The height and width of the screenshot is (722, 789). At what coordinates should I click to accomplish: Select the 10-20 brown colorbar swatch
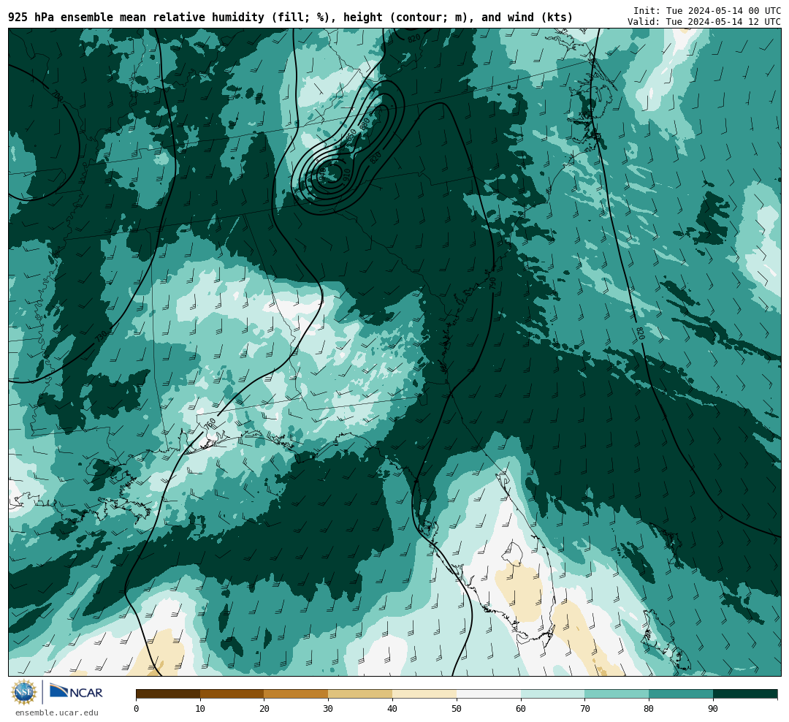pos(232,694)
